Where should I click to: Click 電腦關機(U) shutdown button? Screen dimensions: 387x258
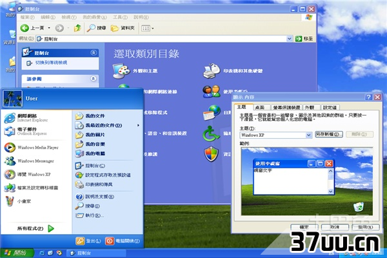[123, 241]
